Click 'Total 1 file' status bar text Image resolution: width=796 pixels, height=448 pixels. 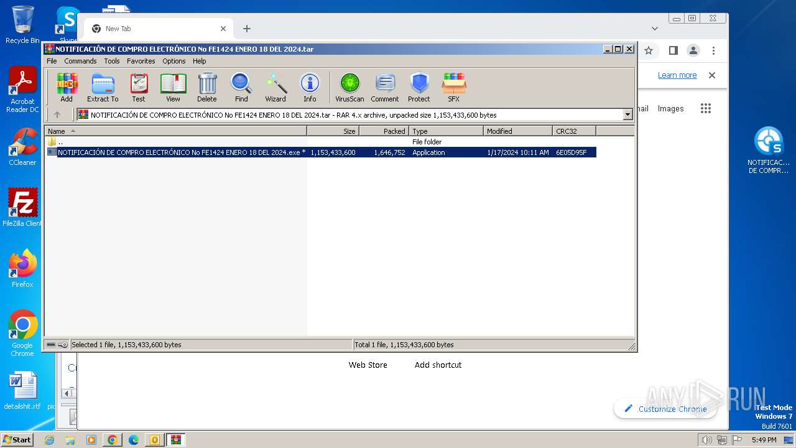click(404, 345)
